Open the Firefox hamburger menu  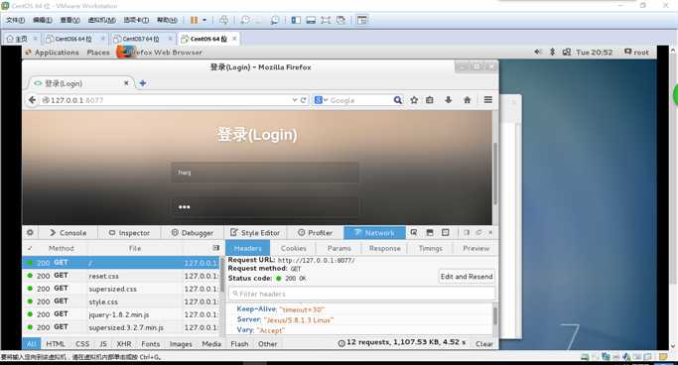[488, 100]
